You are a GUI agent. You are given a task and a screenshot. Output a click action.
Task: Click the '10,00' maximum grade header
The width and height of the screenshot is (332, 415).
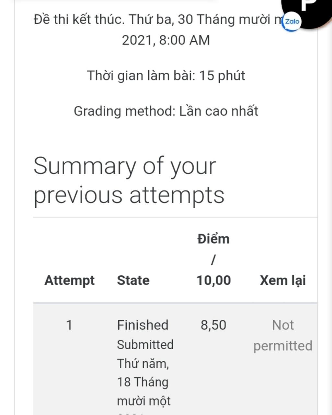(x=214, y=280)
